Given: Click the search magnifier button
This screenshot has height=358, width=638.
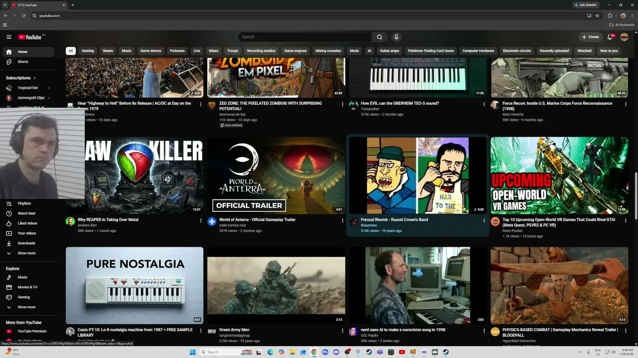Looking at the screenshot, I should point(379,37).
